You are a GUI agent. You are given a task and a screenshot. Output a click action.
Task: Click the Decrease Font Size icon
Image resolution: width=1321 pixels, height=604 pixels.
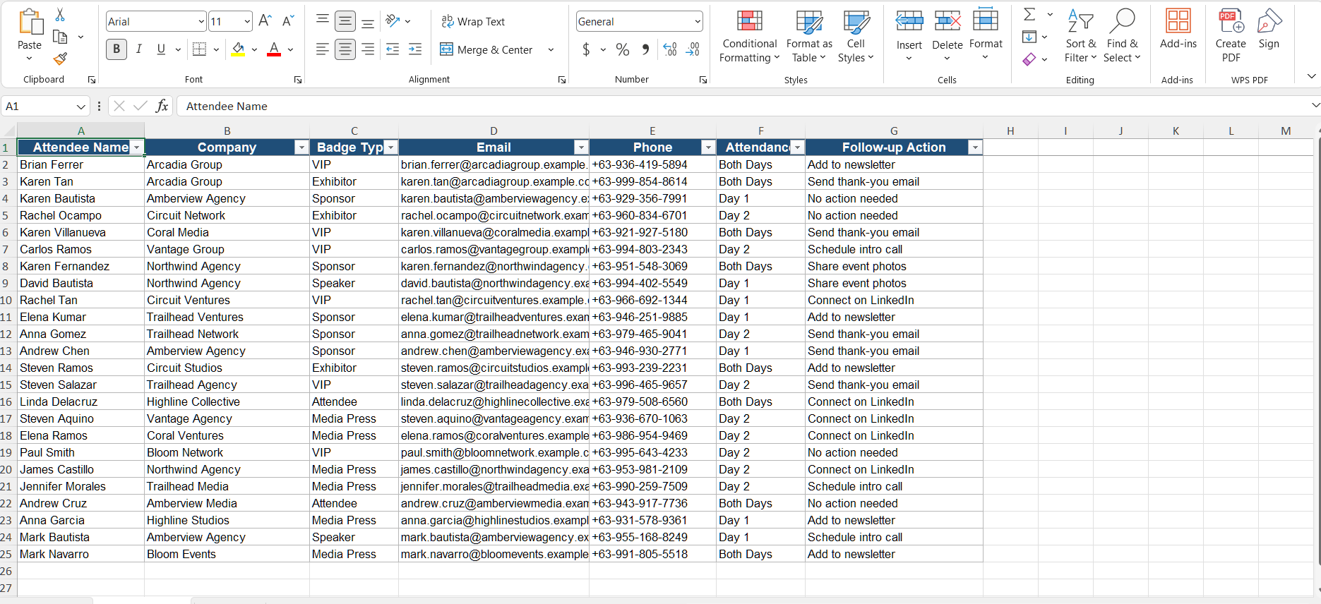[x=288, y=21]
